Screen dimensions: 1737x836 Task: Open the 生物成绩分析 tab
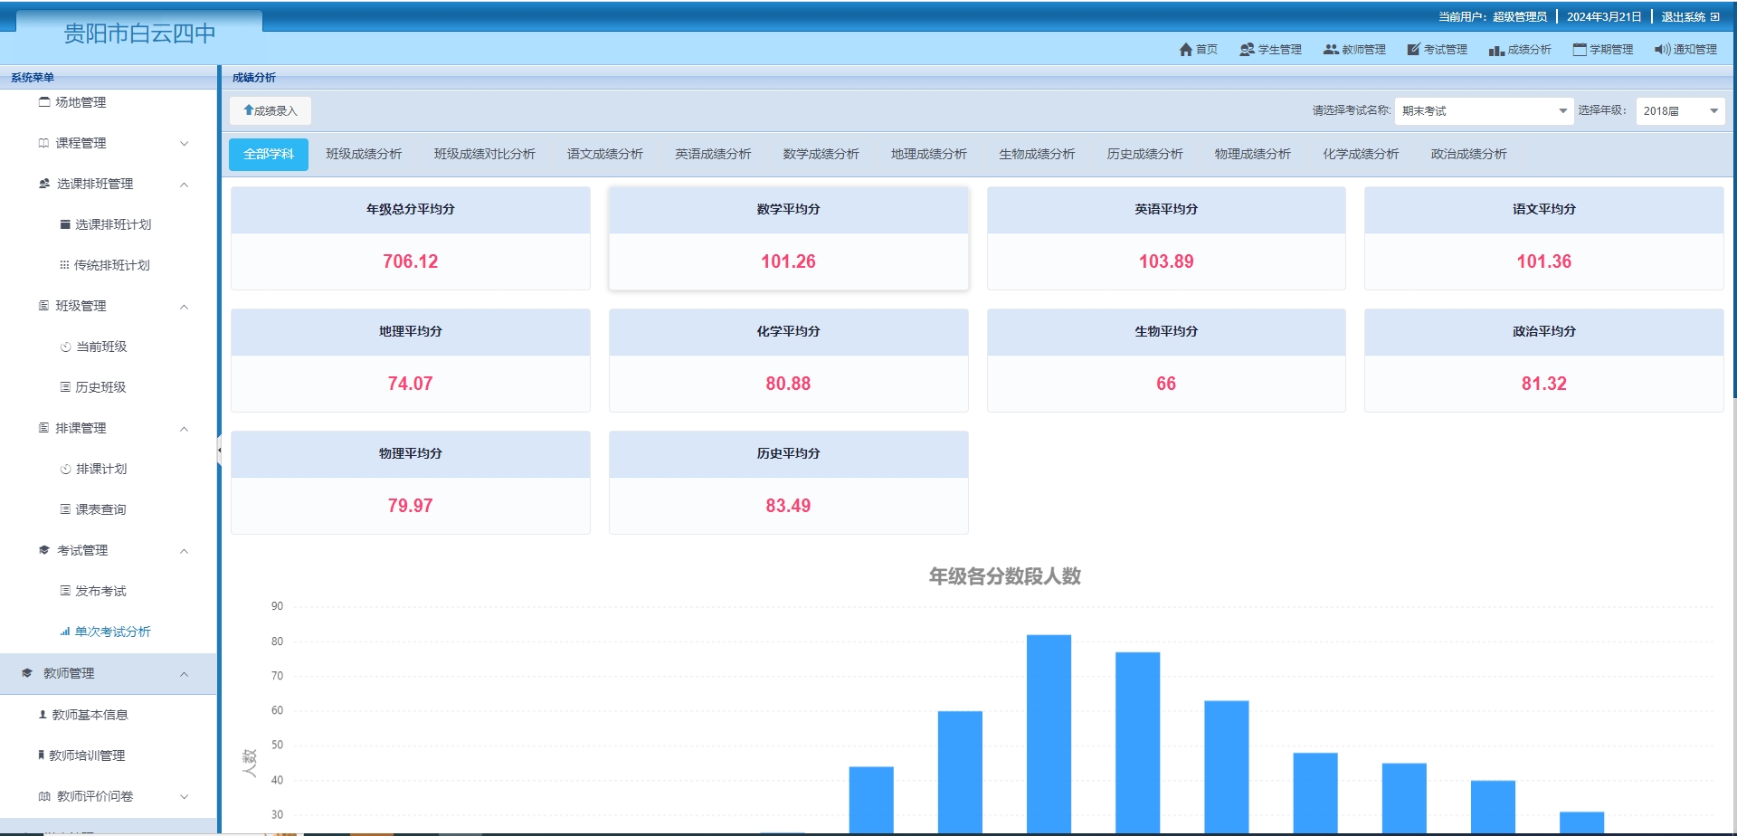point(1037,154)
